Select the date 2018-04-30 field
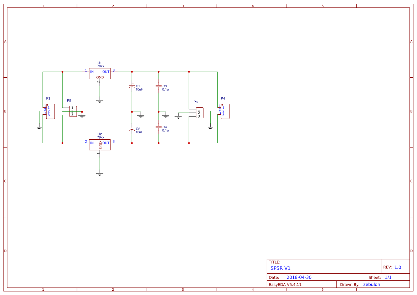Screen dimensions: 417x295 click(299, 277)
